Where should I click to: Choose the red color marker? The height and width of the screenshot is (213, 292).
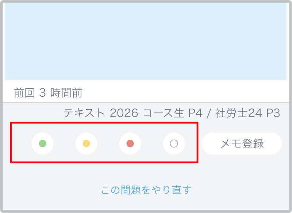pos(130,144)
